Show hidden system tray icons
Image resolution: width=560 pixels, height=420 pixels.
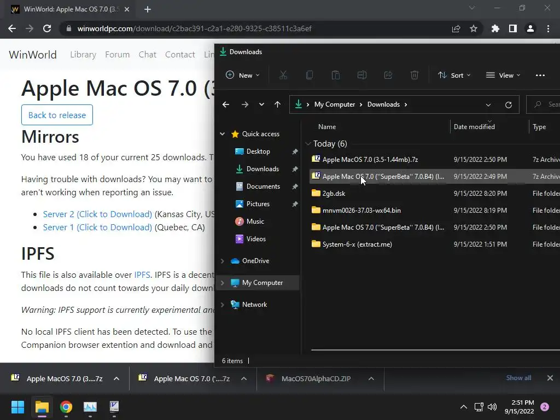(464, 407)
